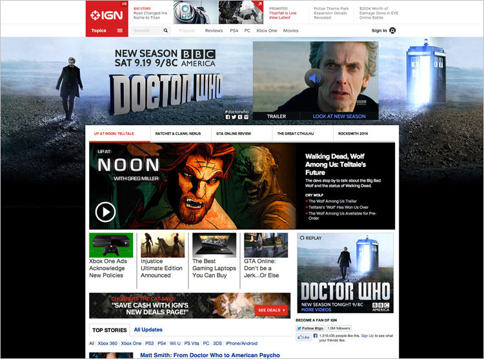Click the Xbox One Ads story thumbnail
This screenshot has width=484, height=359.
point(111,245)
